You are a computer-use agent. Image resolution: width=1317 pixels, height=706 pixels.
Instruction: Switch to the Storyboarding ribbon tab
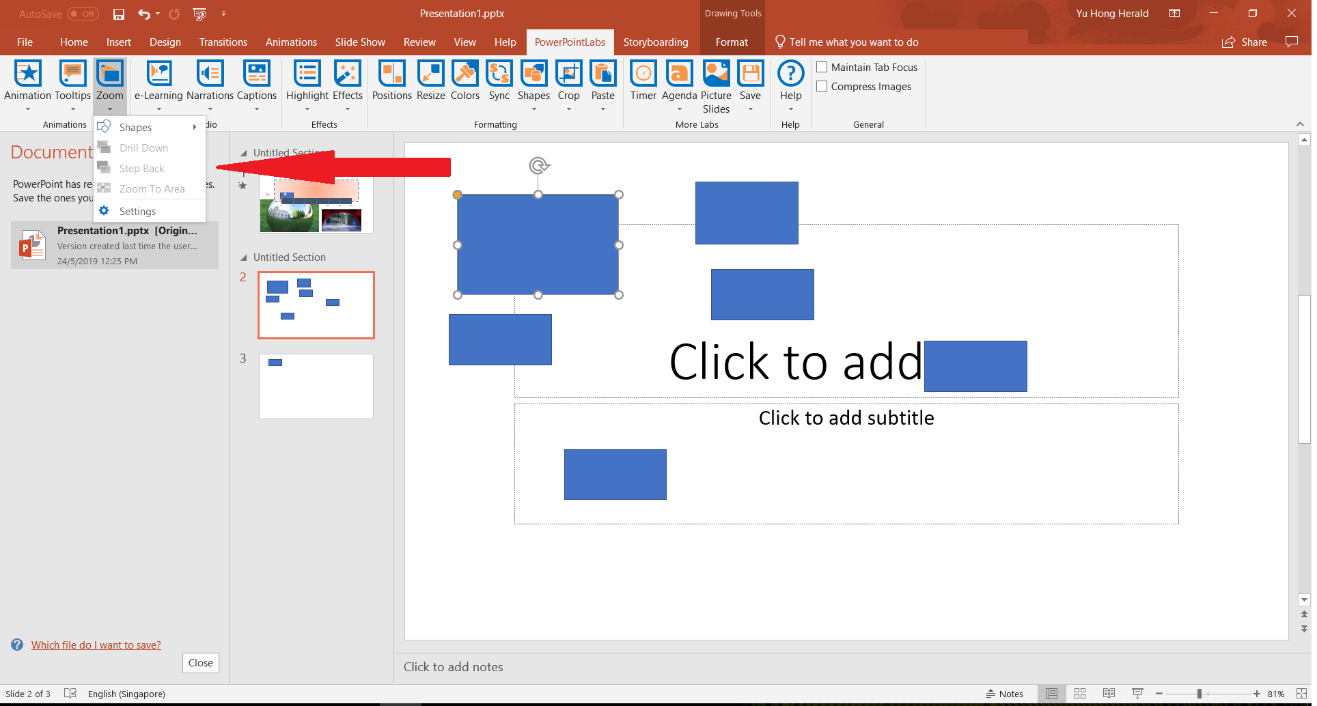tap(656, 42)
